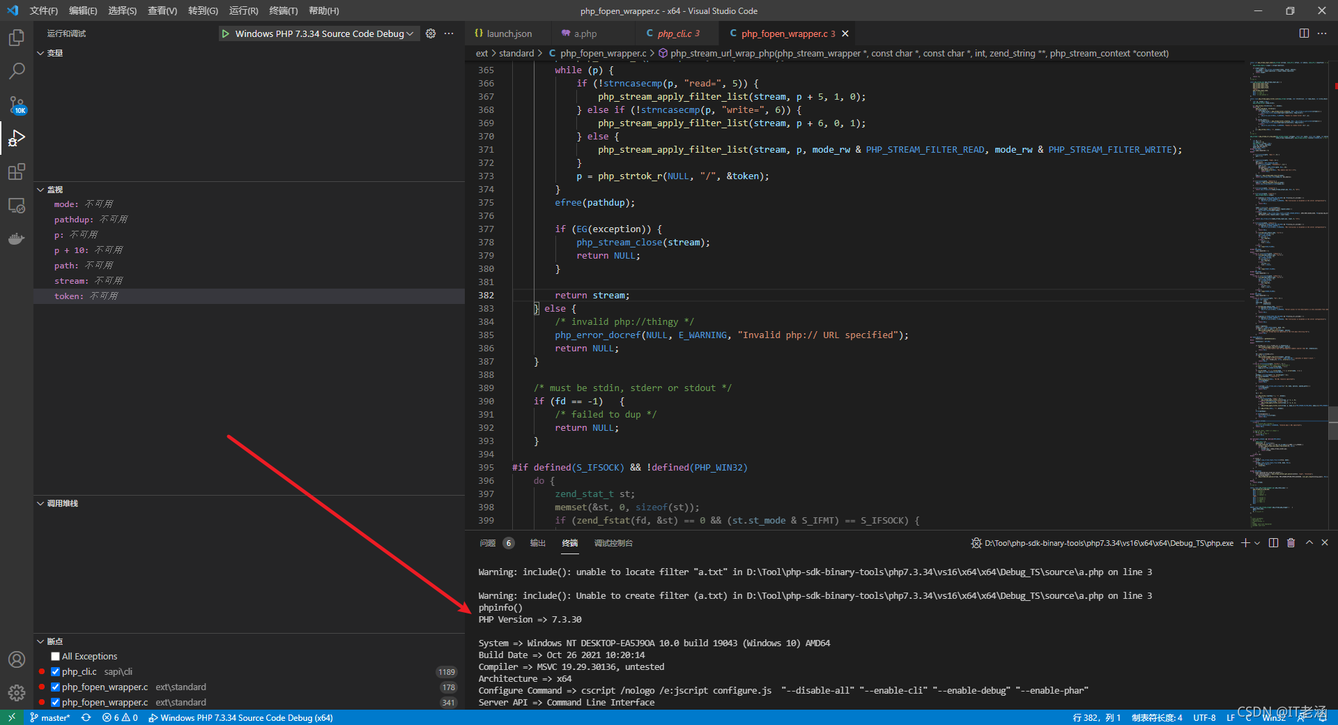Click the php_stream_url_wrap_php function breadcrumb
The width and height of the screenshot is (1338, 725).
(x=914, y=53)
